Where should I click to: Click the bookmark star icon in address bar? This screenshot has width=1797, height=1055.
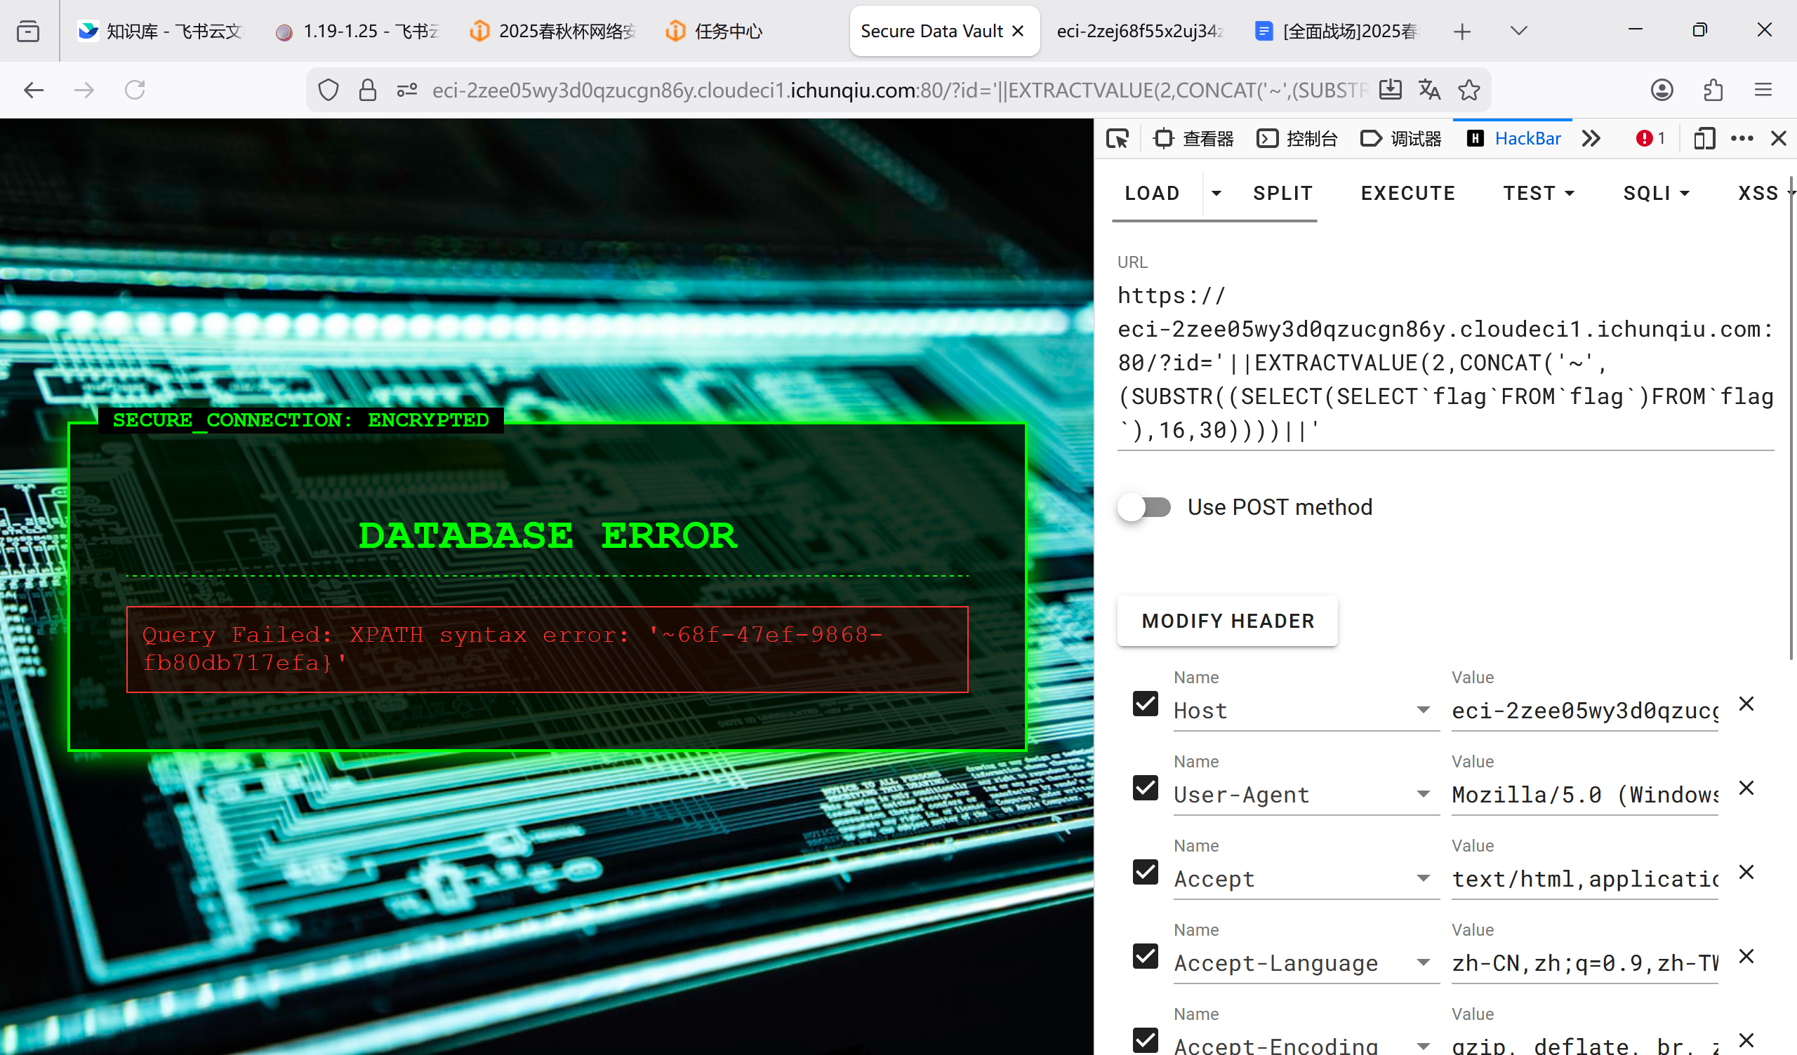[1469, 90]
